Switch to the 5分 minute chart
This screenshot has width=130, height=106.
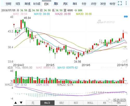[84, 4]
